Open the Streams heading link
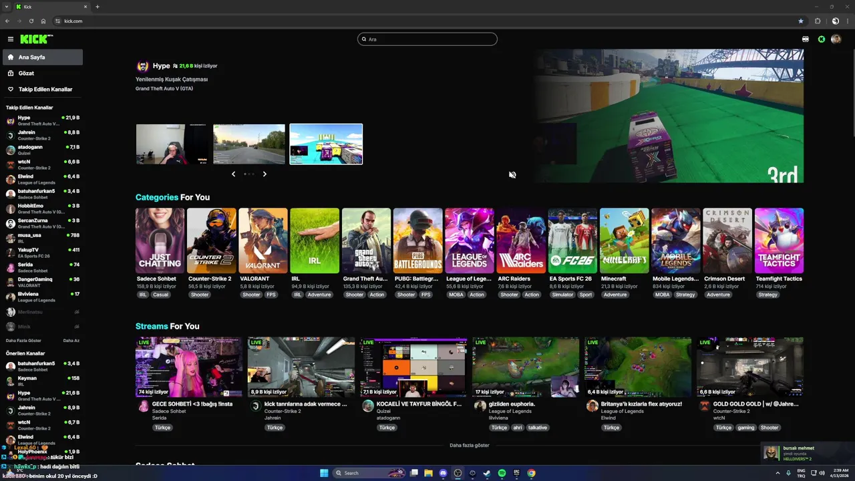 [152, 326]
